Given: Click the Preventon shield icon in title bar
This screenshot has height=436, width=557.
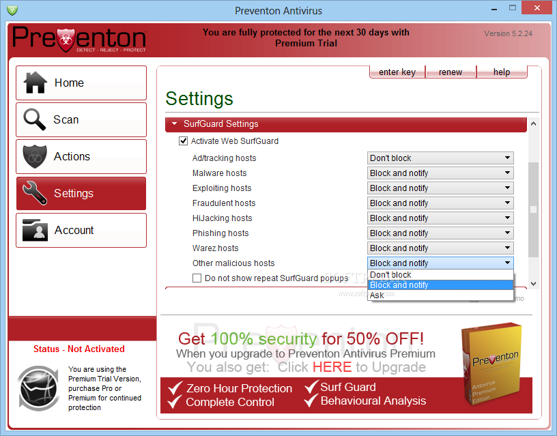Looking at the screenshot, I should coord(12,10).
